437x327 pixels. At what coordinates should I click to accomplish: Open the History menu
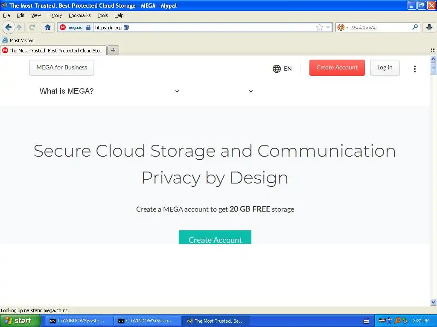point(55,15)
